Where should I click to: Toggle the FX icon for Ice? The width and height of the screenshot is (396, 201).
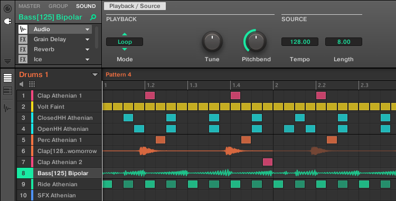point(23,60)
